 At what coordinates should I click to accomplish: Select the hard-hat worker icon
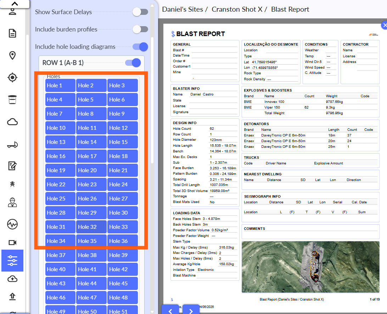[x=12, y=203]
